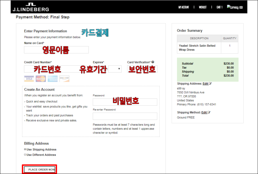Viewport: 258px width, 174px height.
Task: Select the MasterCard icon
Action: click(x=41, y=79)
